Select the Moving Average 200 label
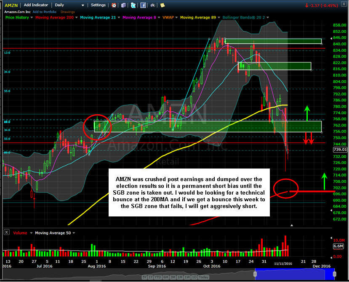The image size is (349, 282). click(x=55, y=17)
